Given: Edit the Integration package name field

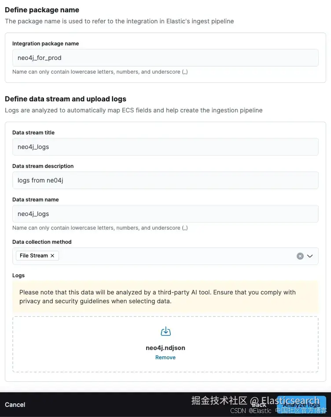Looking at the screenshot, I should click(x=165, y=58).
